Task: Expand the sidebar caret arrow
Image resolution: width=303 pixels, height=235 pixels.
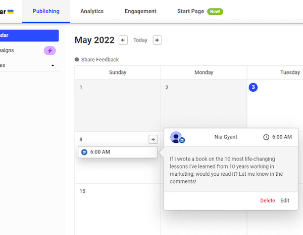Action: tap(53, 65)
